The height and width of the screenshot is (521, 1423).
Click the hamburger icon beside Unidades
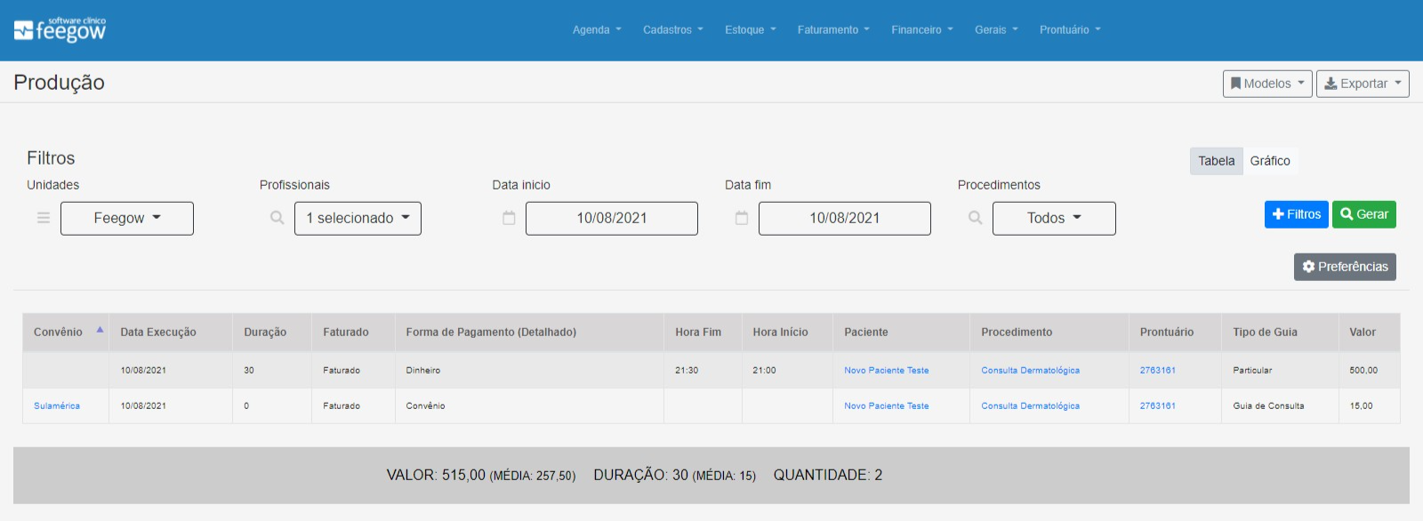point(43,218)
